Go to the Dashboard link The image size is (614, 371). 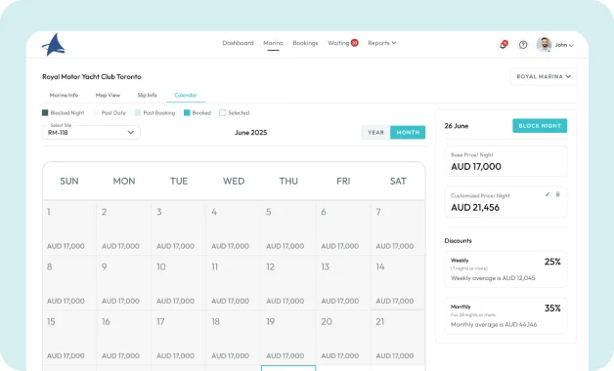pyautogui.click(x=239, y=43)
